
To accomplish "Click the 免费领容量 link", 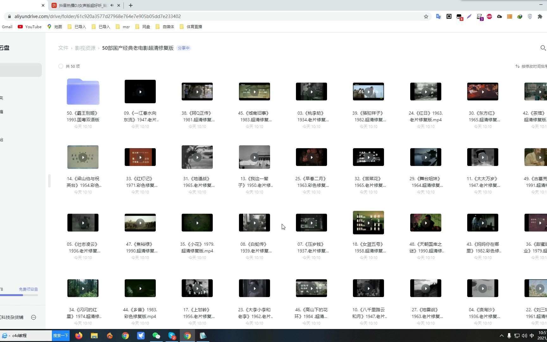I will (x=28, y=289).
